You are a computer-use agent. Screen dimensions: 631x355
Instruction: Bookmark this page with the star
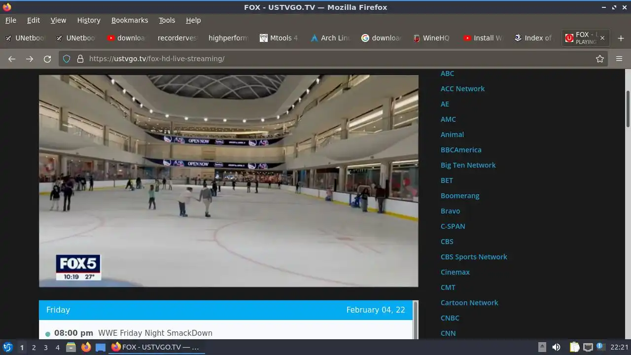(600, 59)
